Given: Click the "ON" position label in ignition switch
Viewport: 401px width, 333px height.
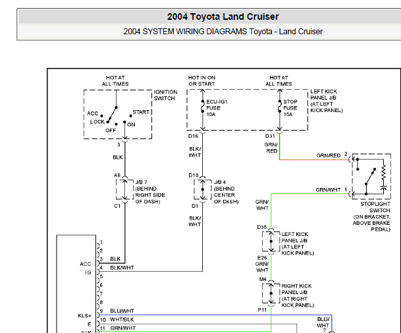Looking at the screenshot, I should pos(131,125).
